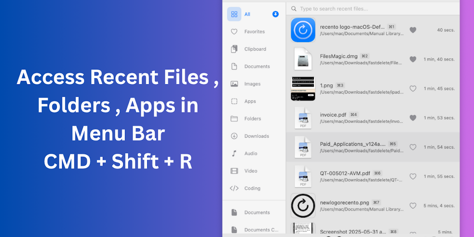The width and height of the screenshot is (474, 237).
Task: Unfavorite invoice.pdf heart
Action: coord(412,118)
